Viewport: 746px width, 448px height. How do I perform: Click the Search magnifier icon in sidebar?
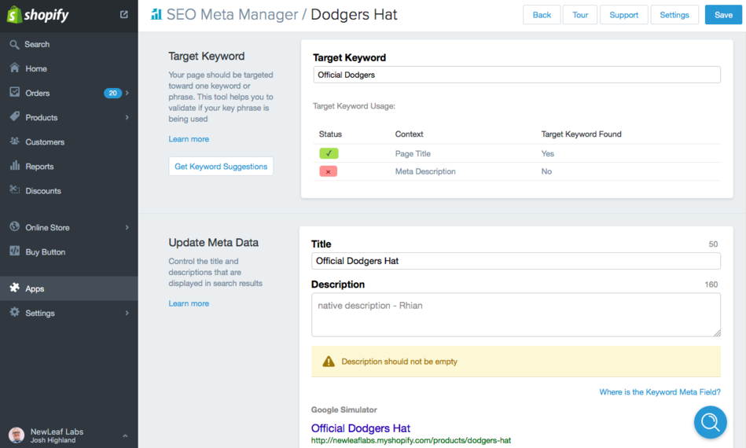point(14,45)
